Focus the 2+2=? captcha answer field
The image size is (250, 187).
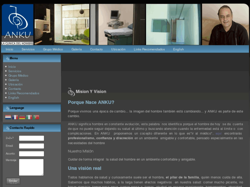[x=31, y=138]
